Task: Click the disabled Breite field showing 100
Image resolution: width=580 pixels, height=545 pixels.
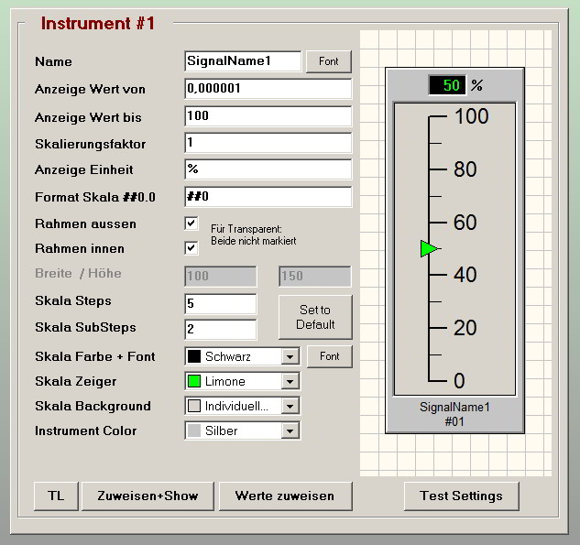Action: click(220, 277)
